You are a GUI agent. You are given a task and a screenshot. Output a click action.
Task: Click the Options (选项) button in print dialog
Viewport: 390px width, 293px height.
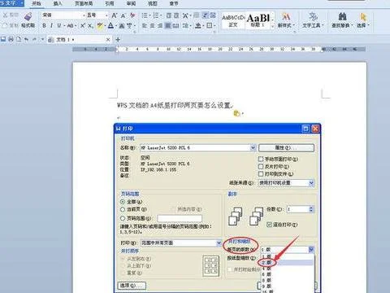click(x=132, y=286)
